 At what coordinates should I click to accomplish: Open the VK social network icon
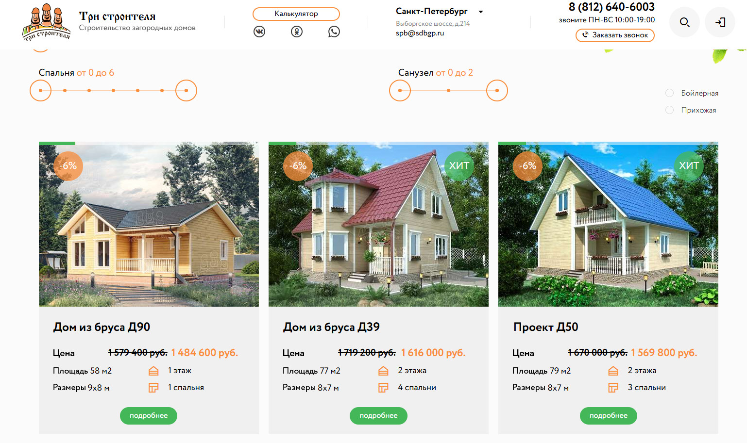259,32
